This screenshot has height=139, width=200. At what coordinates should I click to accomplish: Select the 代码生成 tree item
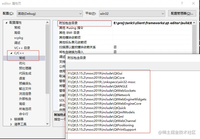click(x=25, y=73)
